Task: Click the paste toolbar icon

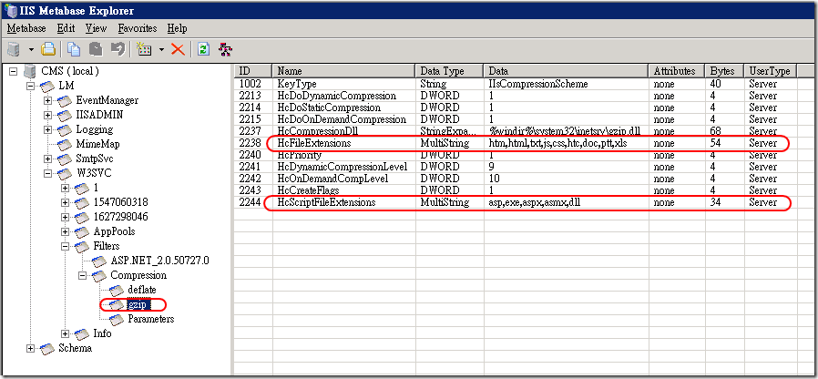Action: coord(95,48)
